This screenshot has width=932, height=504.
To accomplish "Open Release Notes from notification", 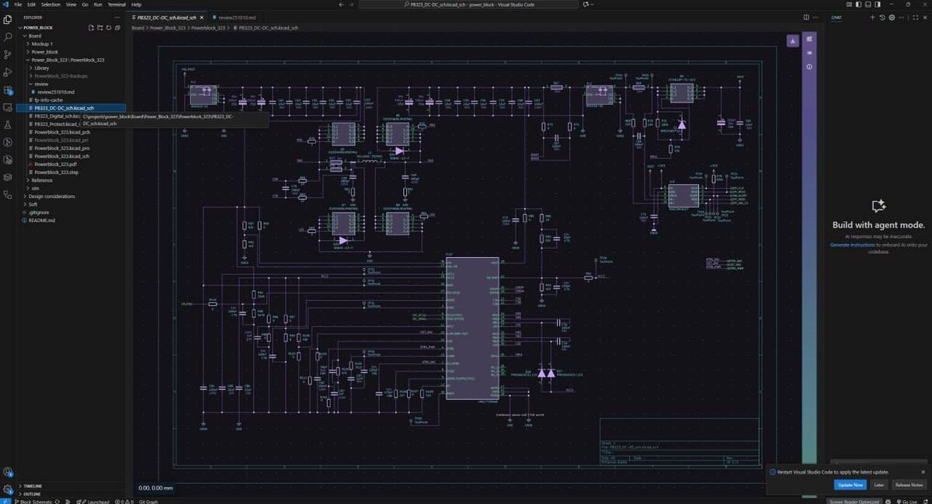I will click(909, 485).
